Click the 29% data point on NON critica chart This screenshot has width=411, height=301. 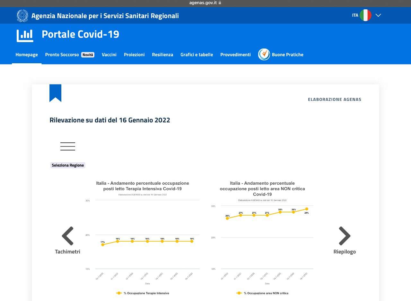click(x=307, y=209)
